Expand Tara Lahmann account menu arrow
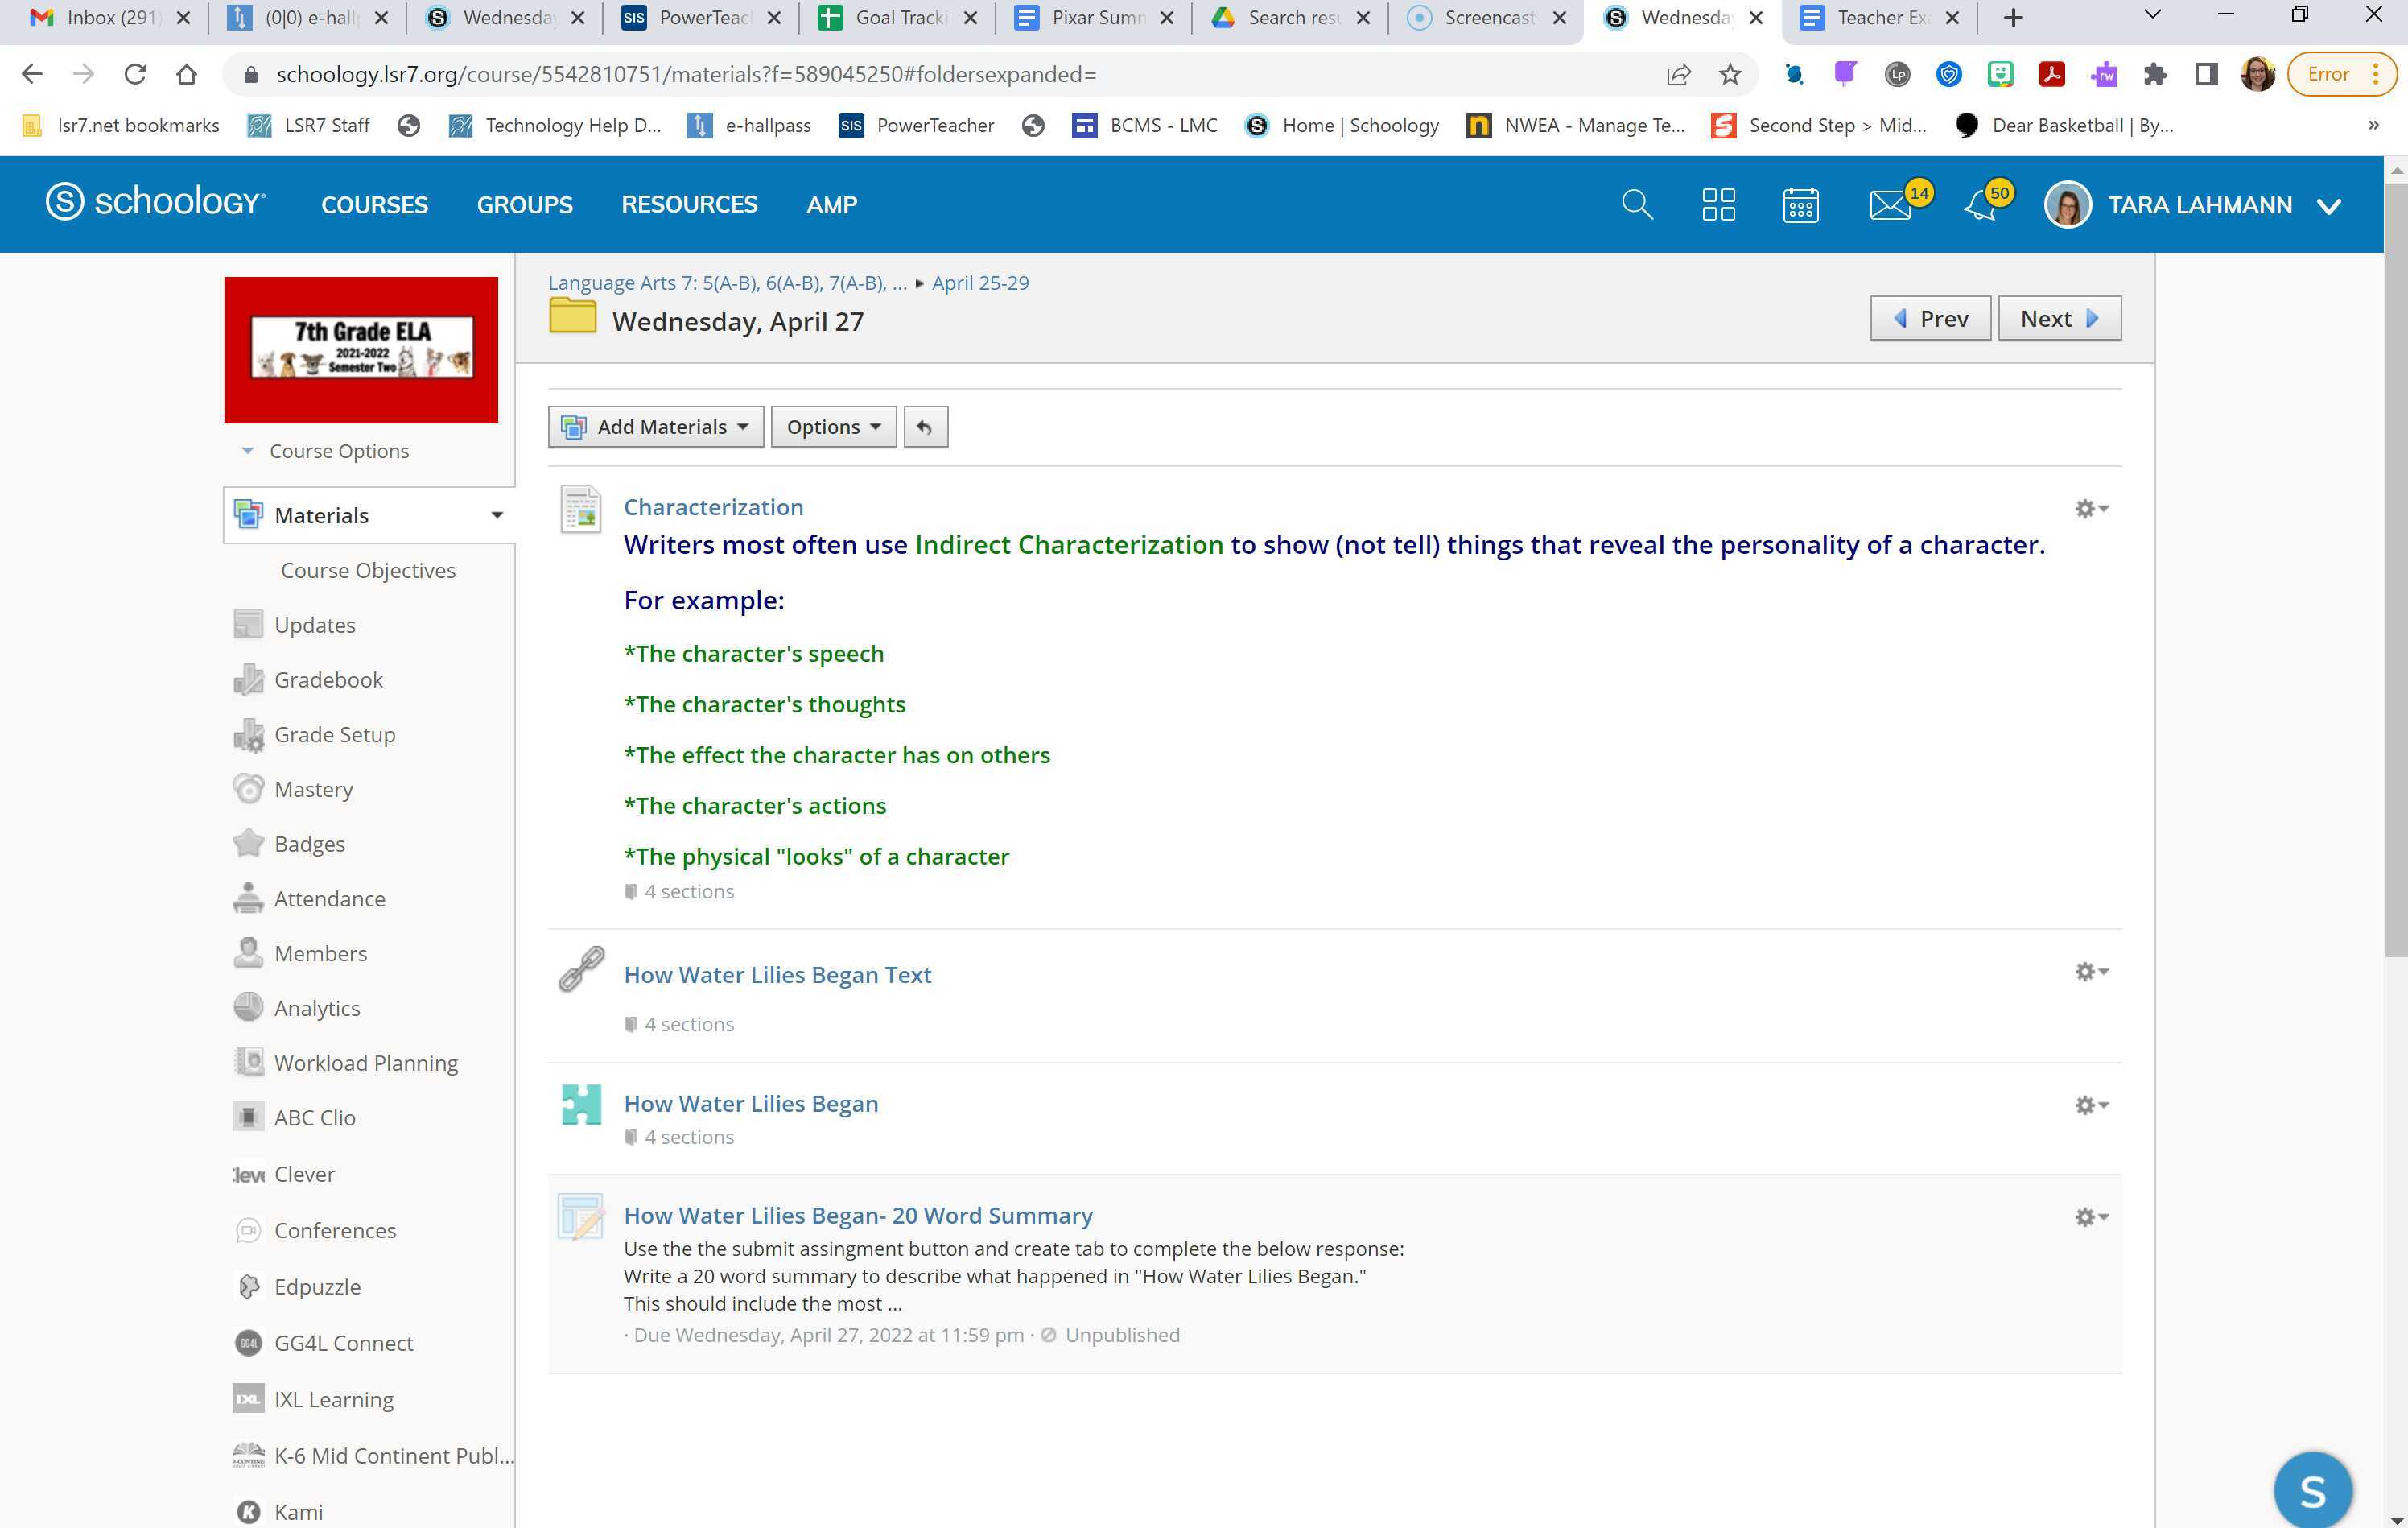The height and width of the screenshot is (1528, 2408). [x=2329, y=206]
